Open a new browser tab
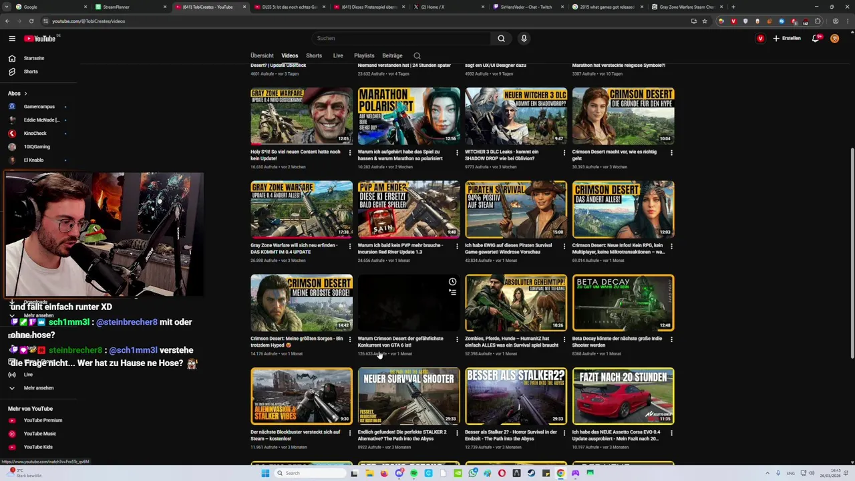 coord(733,7)
